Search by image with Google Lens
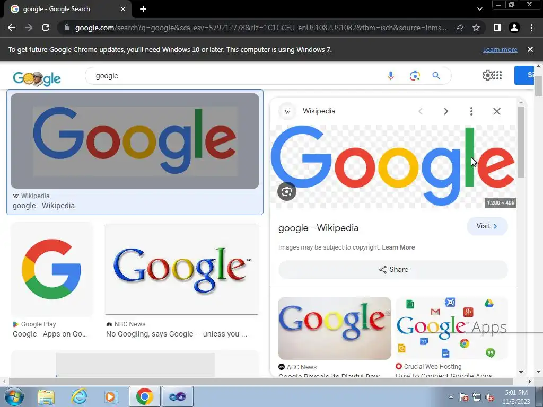The height and width of the screenshot is (407, 543). point(415,76)
